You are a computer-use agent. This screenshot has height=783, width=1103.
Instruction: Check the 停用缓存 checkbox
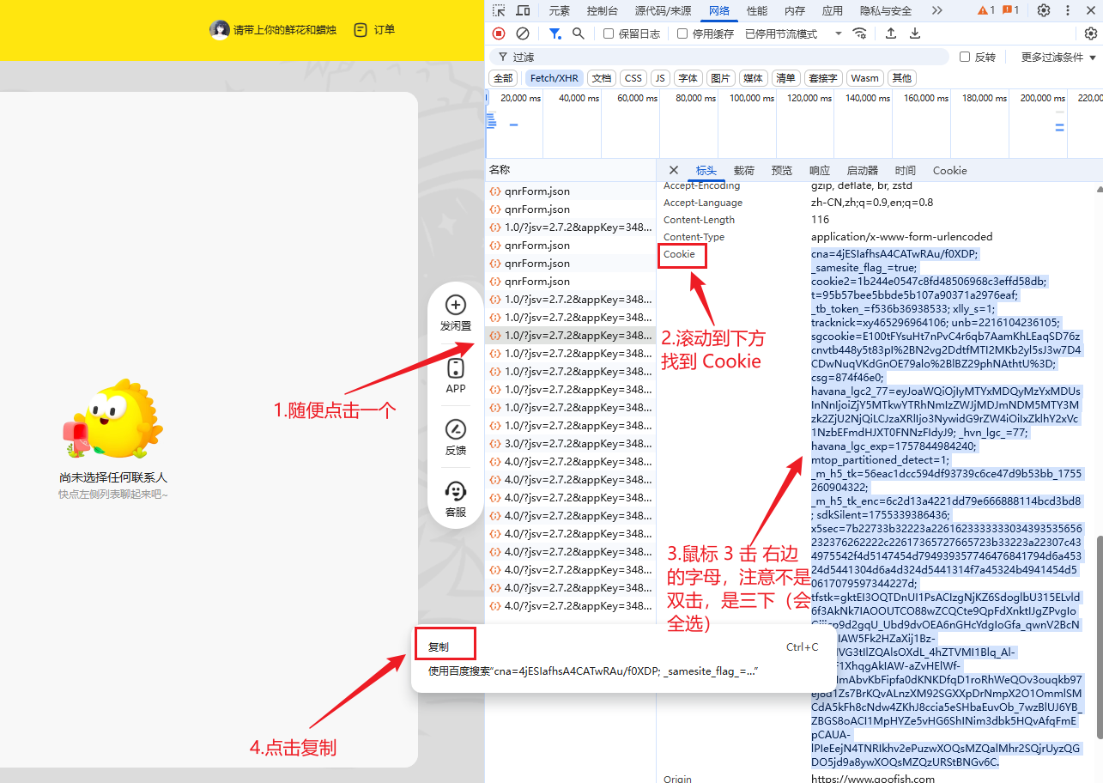[682, 33]
